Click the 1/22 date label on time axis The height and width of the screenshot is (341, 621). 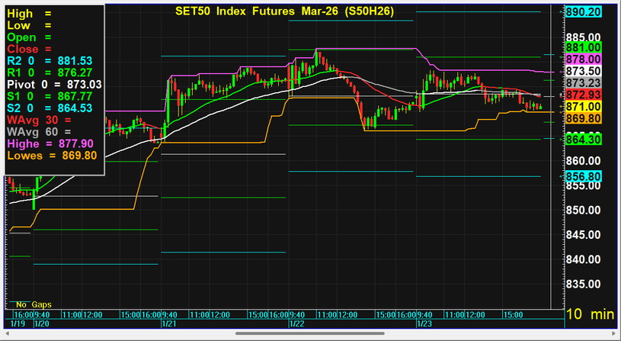click(x=296, y=323)
